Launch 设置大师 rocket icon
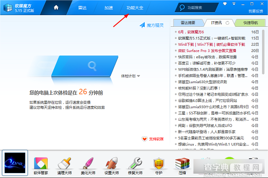The height and width of the screenshot is (178, 268). tap(112, 165)
